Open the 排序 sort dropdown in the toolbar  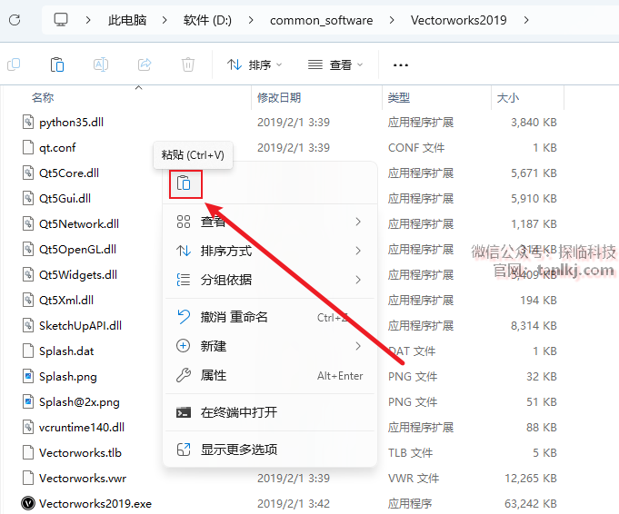pos(255,64)
